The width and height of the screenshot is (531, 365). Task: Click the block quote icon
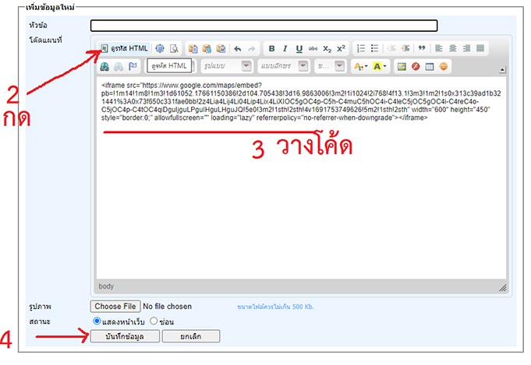(422, 48)
